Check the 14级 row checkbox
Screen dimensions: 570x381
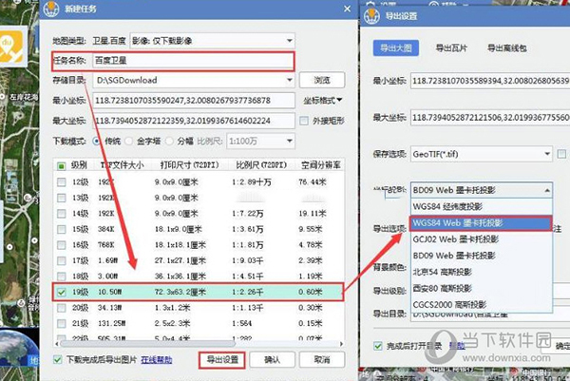pos(62,214)
